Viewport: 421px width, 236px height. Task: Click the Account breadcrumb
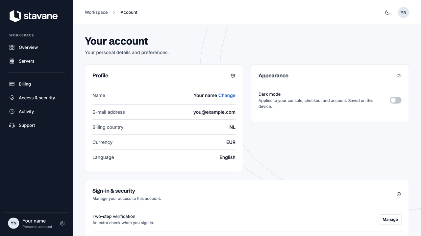[129, 12]
